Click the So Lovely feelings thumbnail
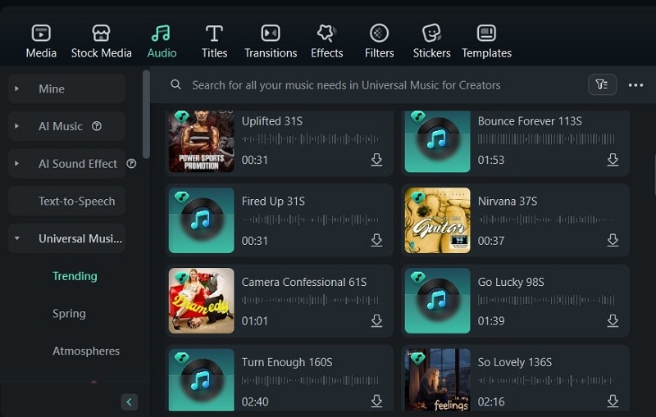The height and width of the screenshot is (417, 656). pos(437,380)
